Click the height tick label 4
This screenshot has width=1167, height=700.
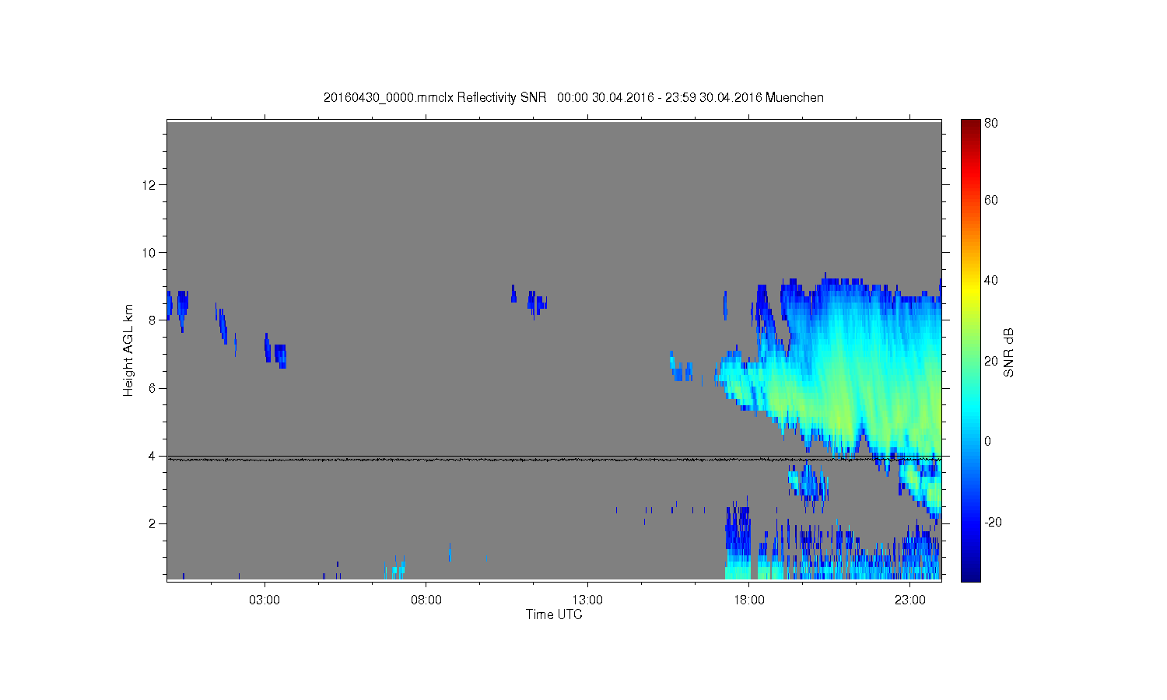coord(154,456)
